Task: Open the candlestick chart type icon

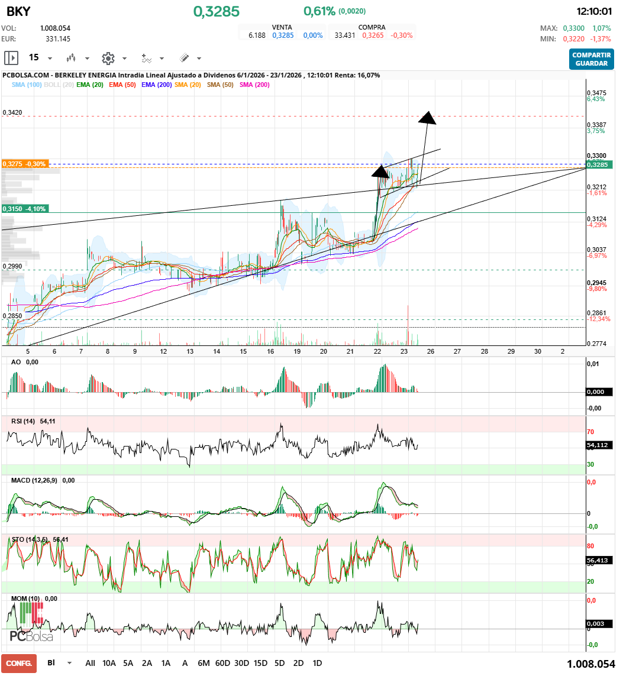Action: point(71,58)
